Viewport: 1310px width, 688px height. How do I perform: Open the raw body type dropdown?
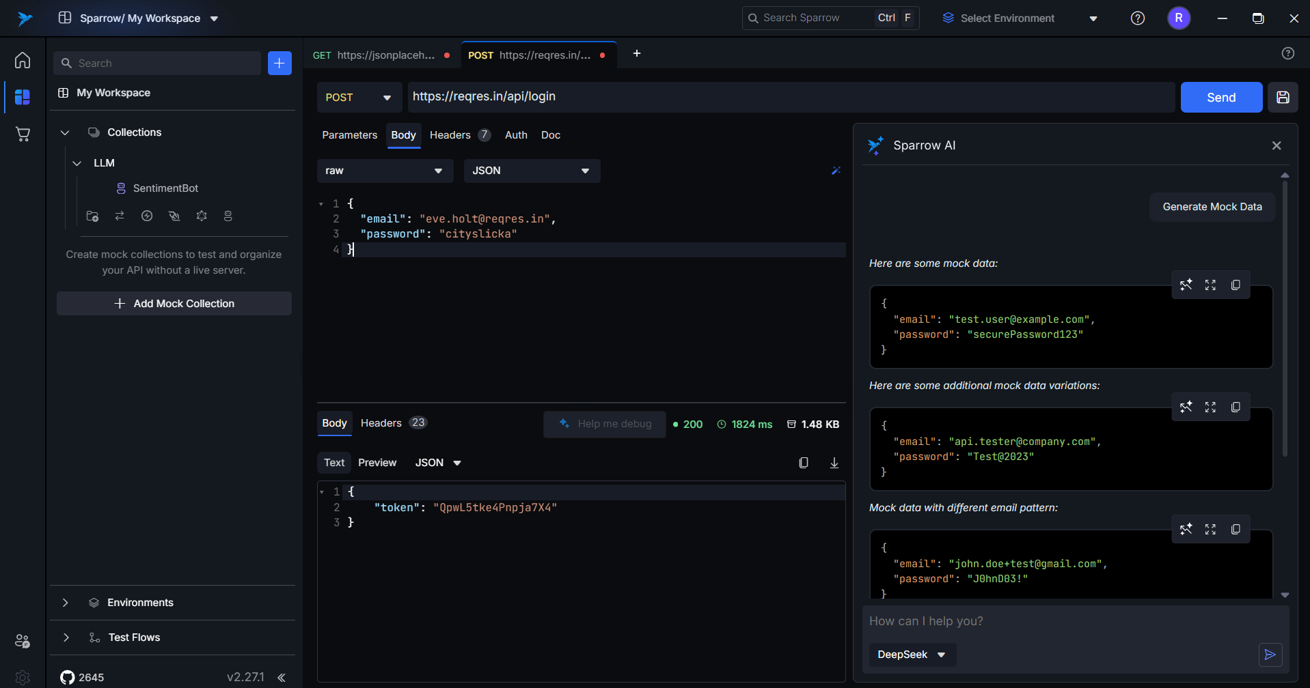click(x=385, y=171)
